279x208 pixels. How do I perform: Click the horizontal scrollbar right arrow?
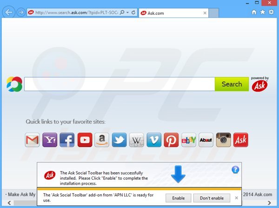coord(269,203)
